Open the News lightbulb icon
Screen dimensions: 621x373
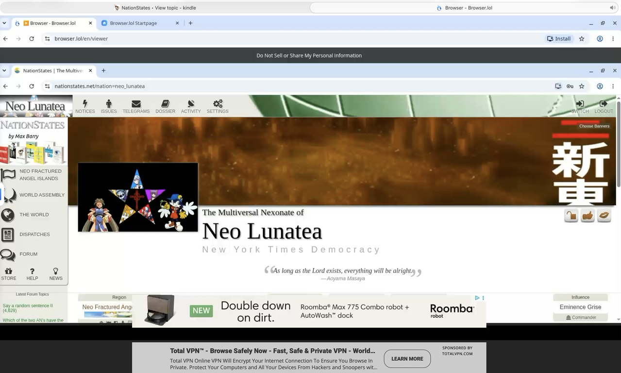tap(56, 271)
